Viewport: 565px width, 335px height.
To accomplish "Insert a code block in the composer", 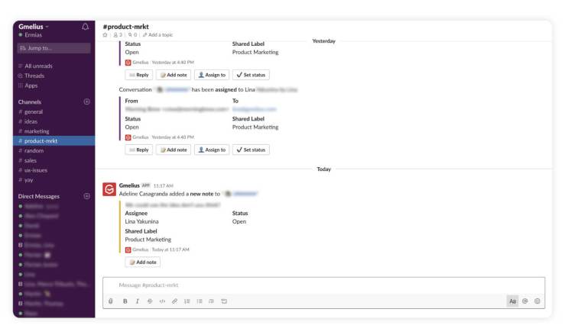I will pos(224,301).
